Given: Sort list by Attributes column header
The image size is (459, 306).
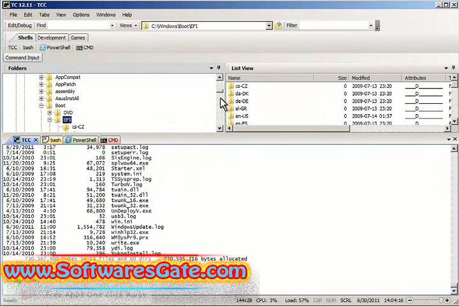Looking at the screenshot, I should click(424, 78).
